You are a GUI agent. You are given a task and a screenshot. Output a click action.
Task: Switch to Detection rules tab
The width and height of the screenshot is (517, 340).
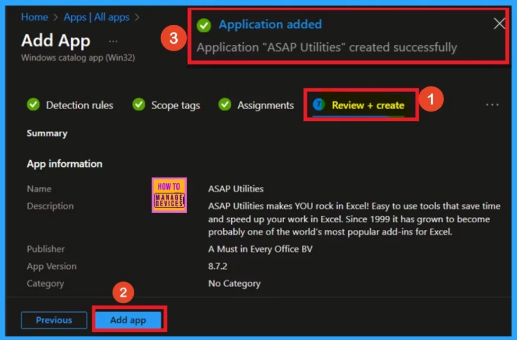(x=79, y=105)
